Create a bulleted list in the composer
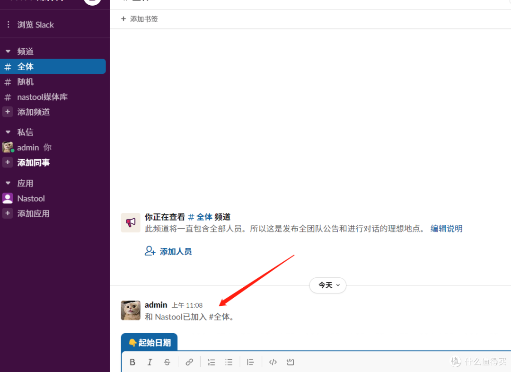Image resolution: width=511 pixels, height=372 pixels. tap(229, 362)
